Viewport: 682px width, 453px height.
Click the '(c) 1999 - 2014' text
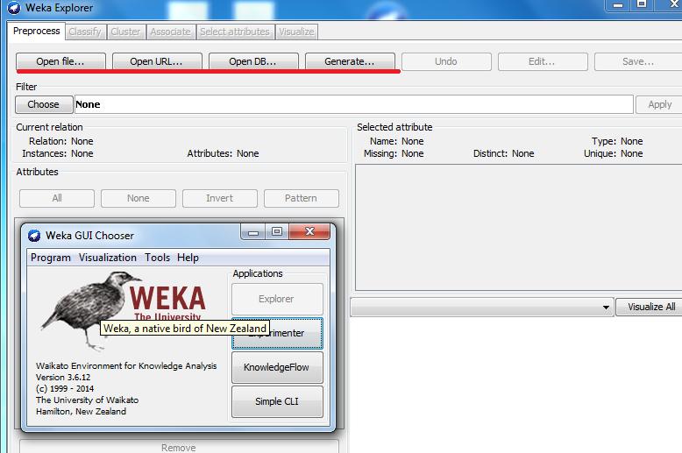coord(65,389)
